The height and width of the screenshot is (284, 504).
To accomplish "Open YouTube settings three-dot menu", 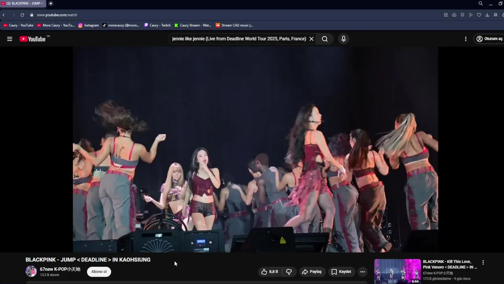I will [x=465, y=39].
